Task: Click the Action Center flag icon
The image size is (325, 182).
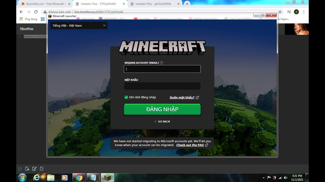Action: tap(269, 178)
